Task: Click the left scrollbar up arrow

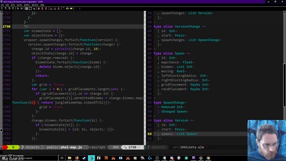Action: (x=1, y=12)
